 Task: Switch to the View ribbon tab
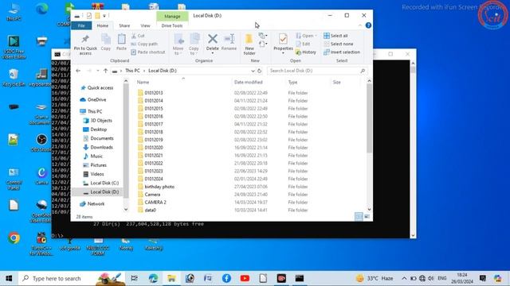145,25
